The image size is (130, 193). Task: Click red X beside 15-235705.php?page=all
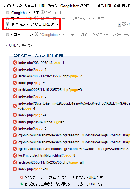click(x=15, y=162)
